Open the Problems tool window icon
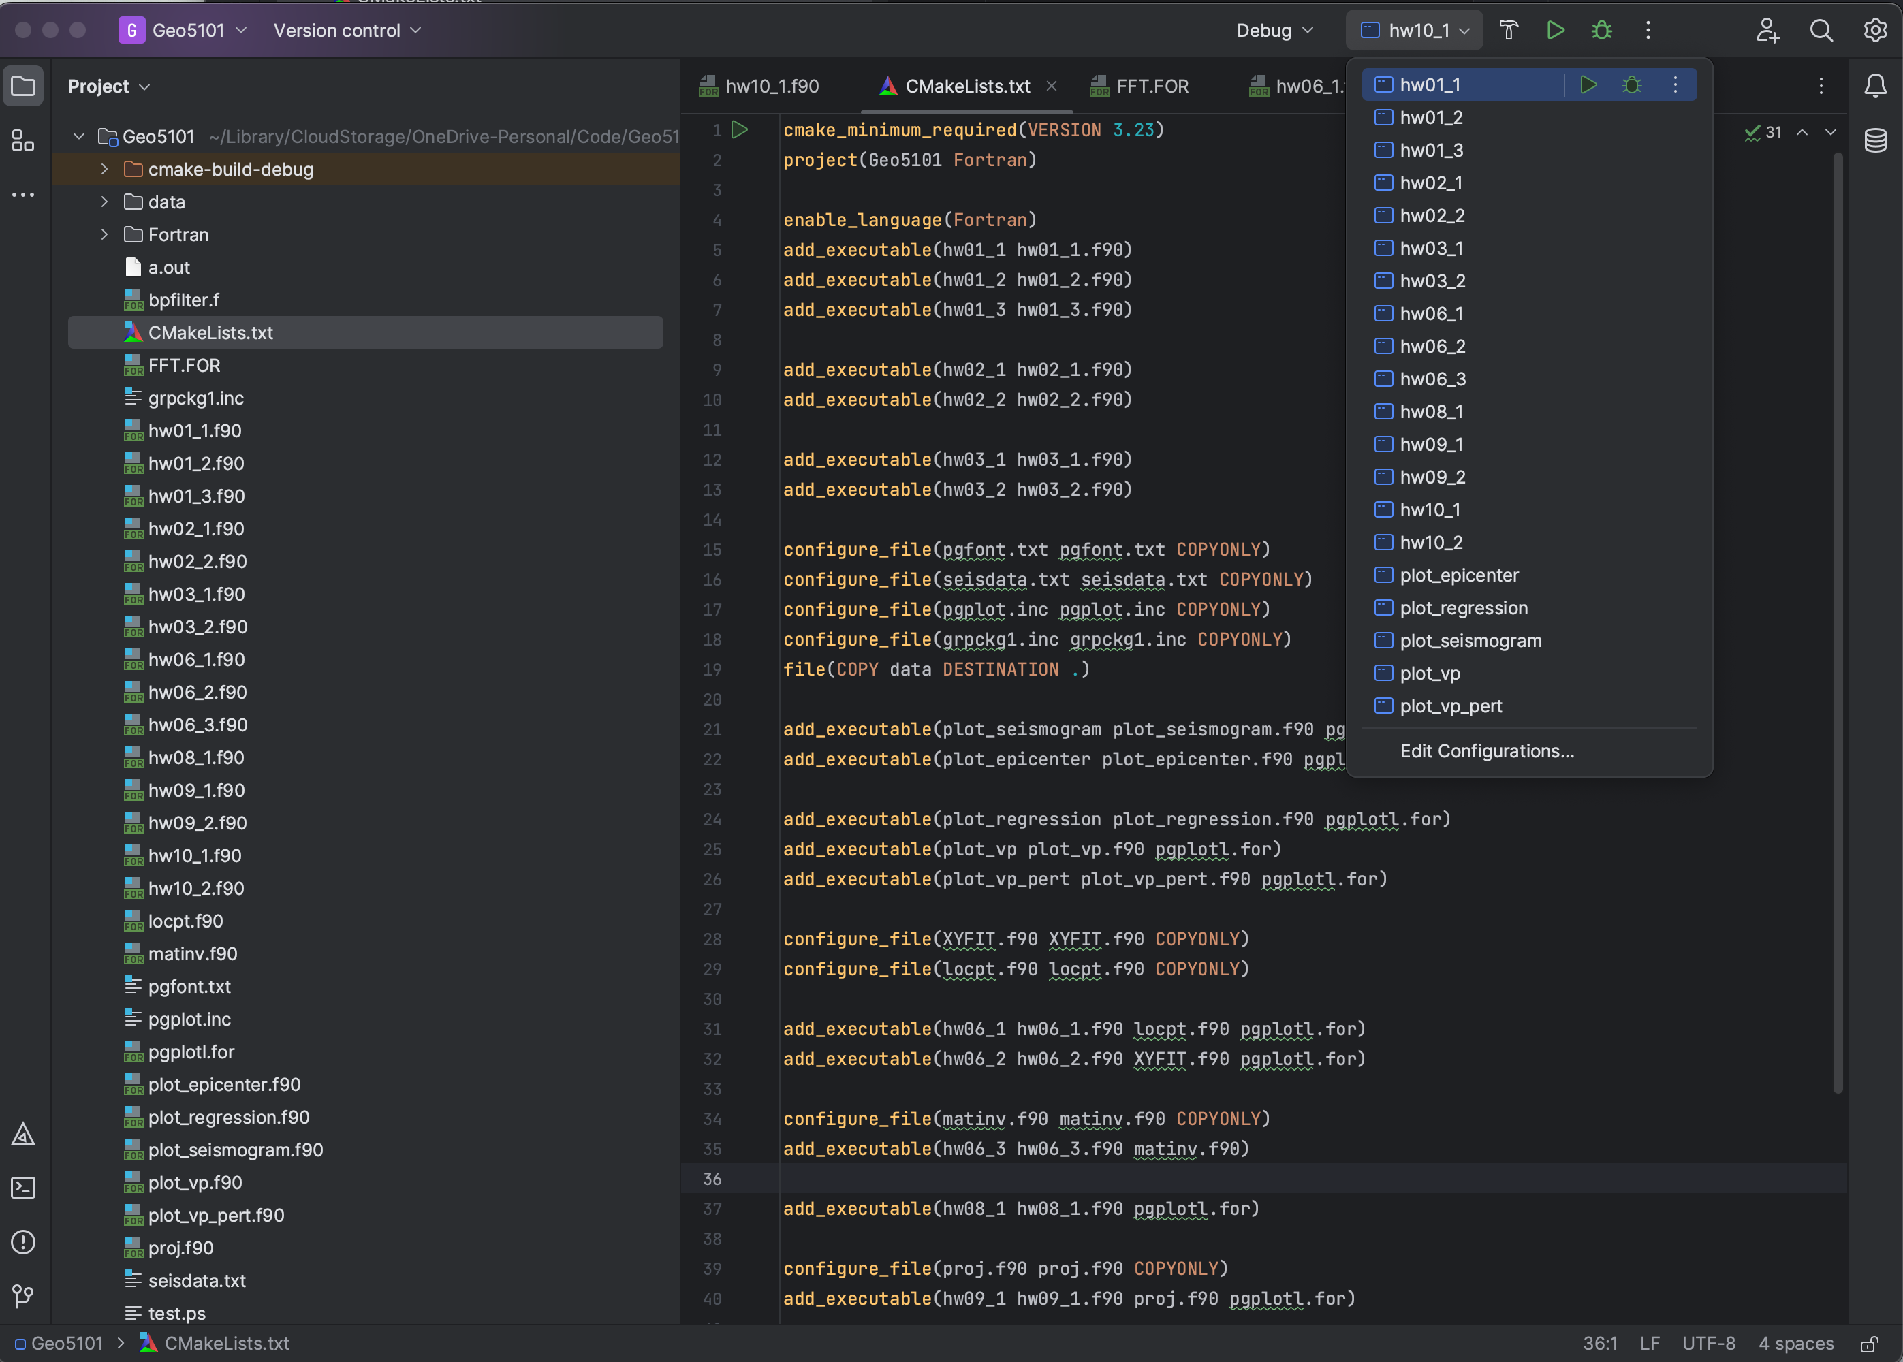The image size is (1903, 1362). (x=22, y=1242)
